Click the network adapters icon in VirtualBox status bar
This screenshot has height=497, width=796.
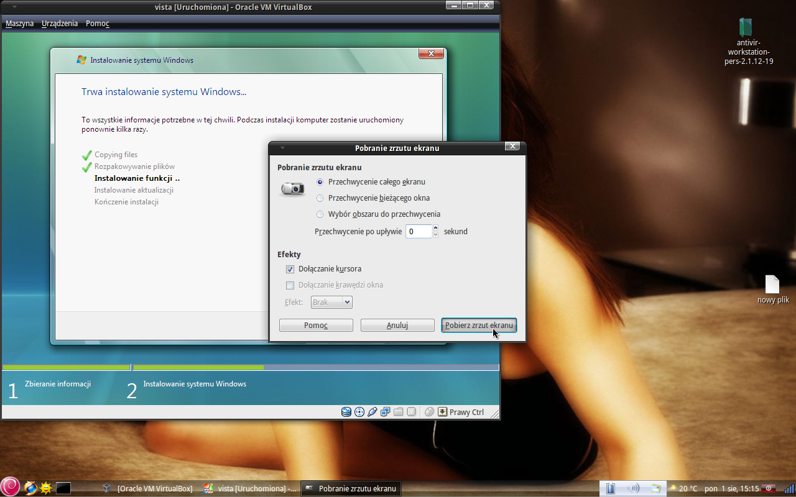(386, 412)
